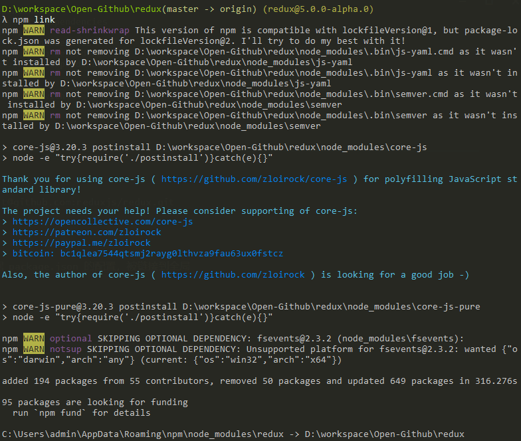Open the patreon.com/zloirock link

click(86, 232)
